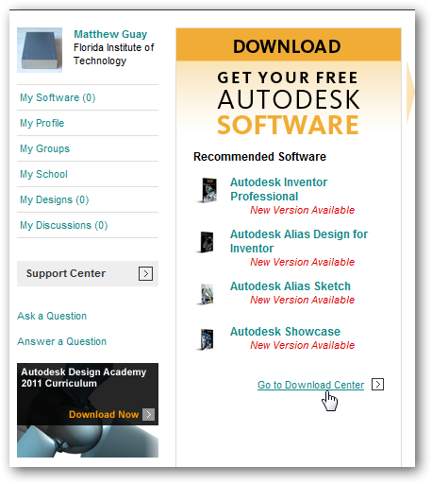Click Download Now on Design Academy banner
This screenshot has width=432, height=484.
pyautogui.click(x=104, y=414)
